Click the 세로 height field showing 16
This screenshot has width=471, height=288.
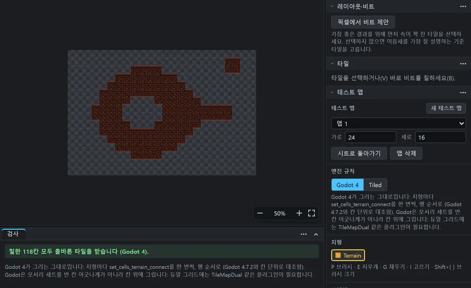click(x=440, y=137)
